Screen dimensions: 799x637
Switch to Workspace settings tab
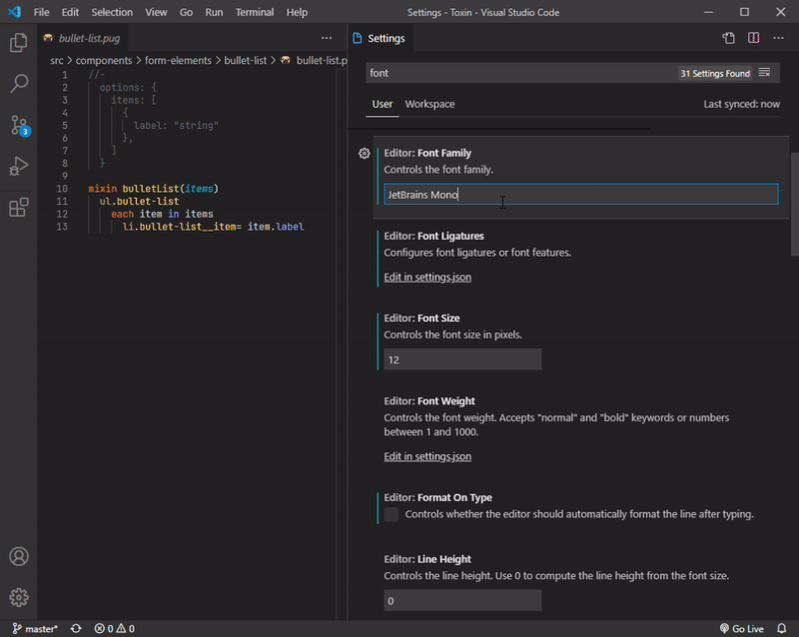click(x=429, y=104)
